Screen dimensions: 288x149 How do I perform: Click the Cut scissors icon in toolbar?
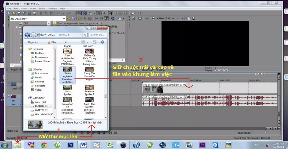pyautogui.click(x=41, y=13)
